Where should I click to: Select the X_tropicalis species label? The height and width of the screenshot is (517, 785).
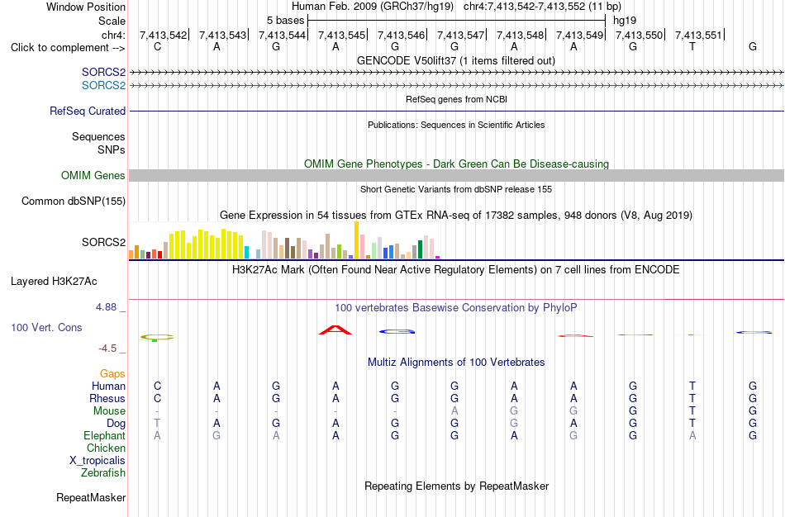point(98,461)
